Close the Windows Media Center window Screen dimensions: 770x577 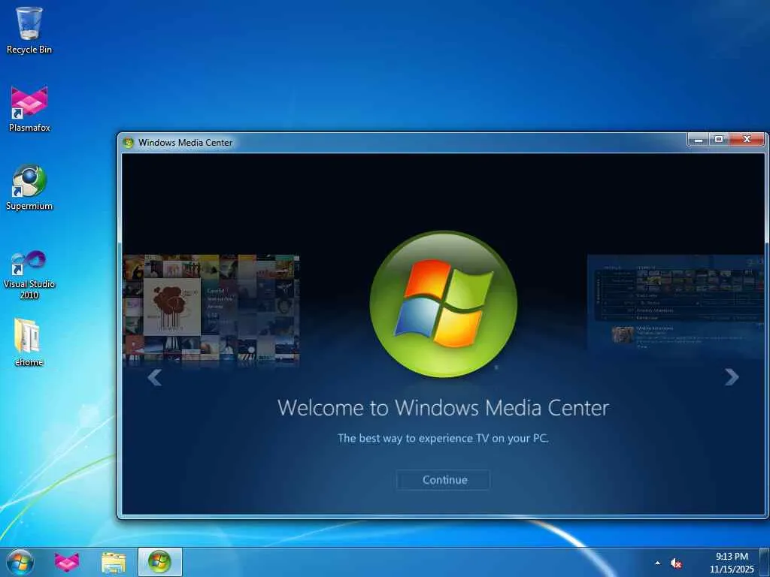[747, 140]
